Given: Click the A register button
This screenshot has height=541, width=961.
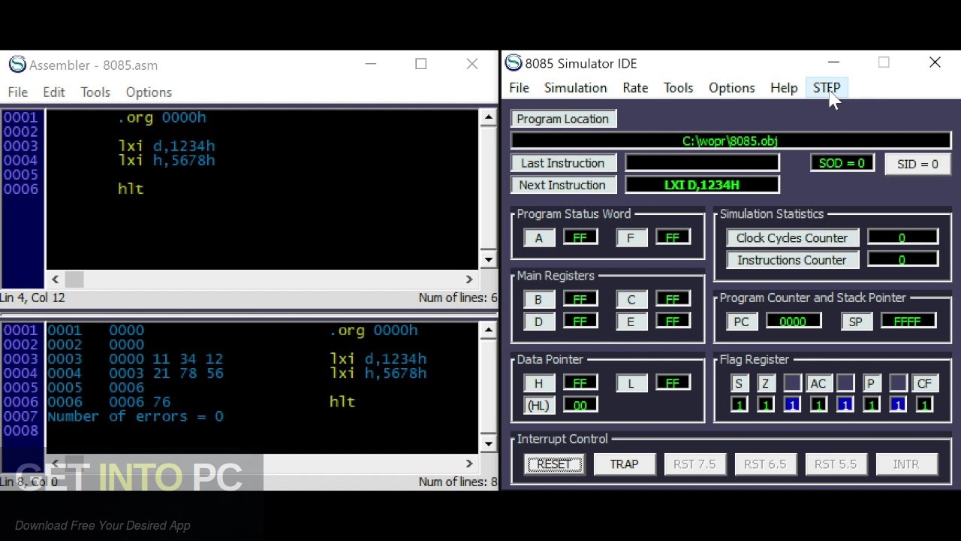Looking at the screenshot, I should [538, 238].
